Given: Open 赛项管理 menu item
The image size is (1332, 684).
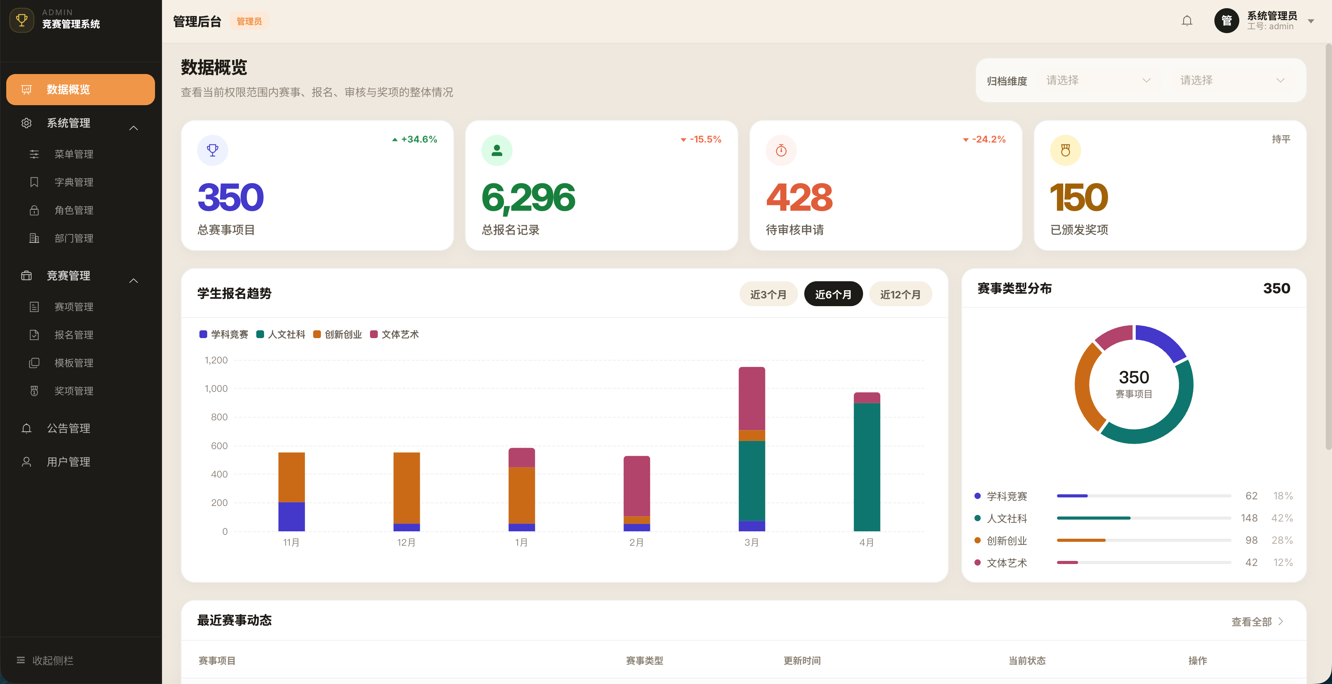Looking at the screenshot, I should 81,307.
